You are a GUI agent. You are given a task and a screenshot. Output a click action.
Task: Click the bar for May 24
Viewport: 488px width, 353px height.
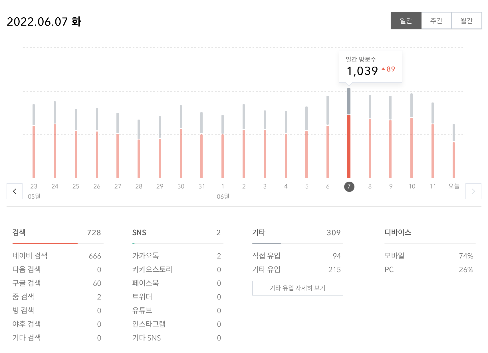pos(55,139)
